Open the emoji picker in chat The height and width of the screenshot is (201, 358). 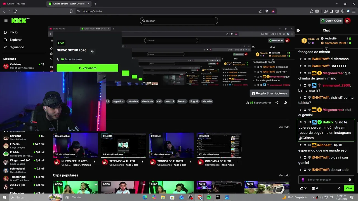pyautogui.click(x=350, y=180)
